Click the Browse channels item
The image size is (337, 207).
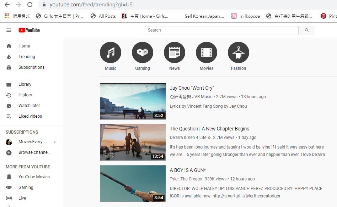tap(34, 152)
